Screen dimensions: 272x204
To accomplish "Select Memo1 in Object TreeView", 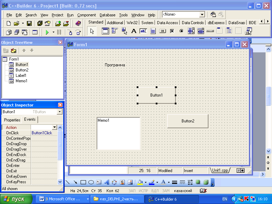I will point(21,81).
